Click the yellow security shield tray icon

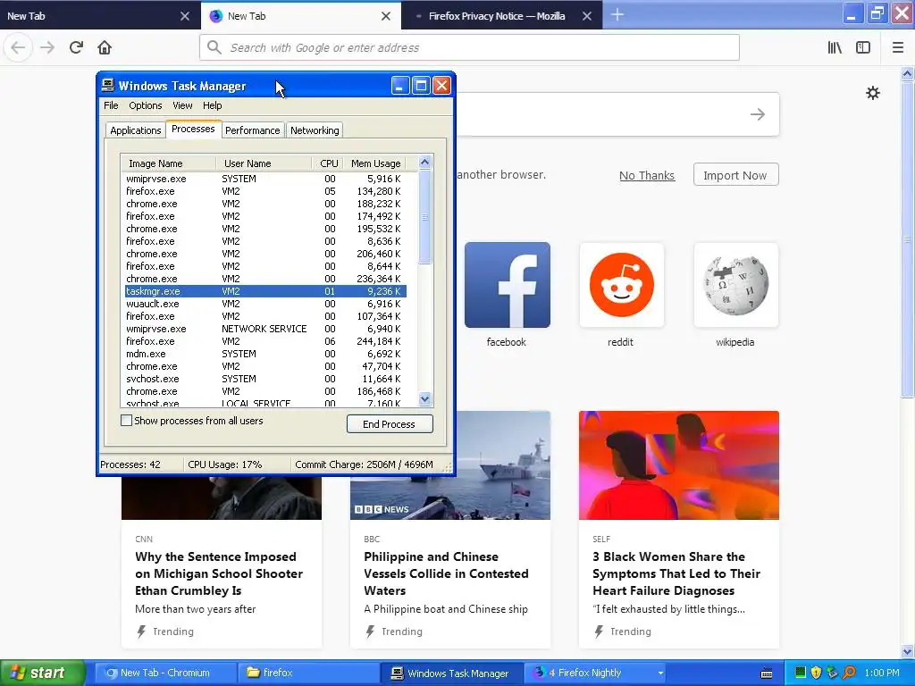(817, 673)
